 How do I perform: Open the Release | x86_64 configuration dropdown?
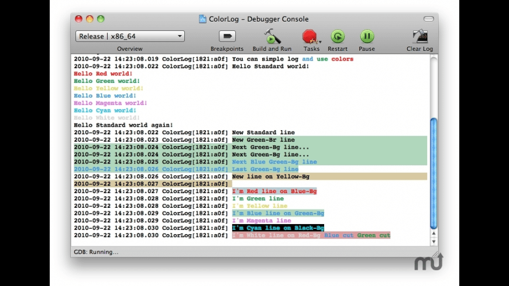point(130,36)
